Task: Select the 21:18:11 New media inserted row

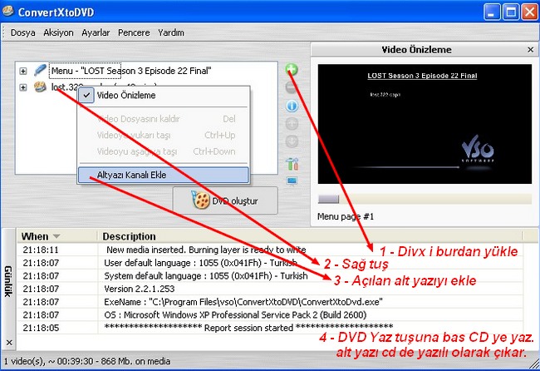Action: click(270, 250)
